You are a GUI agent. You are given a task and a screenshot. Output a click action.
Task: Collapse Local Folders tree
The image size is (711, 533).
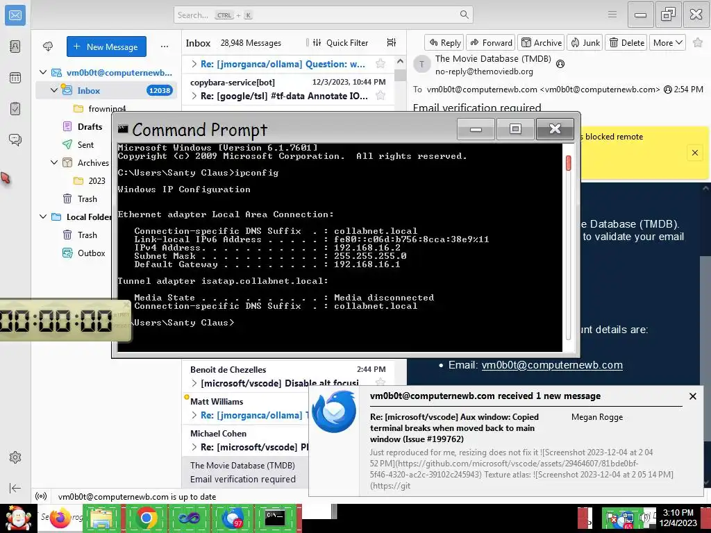click(x=43, y=217)
